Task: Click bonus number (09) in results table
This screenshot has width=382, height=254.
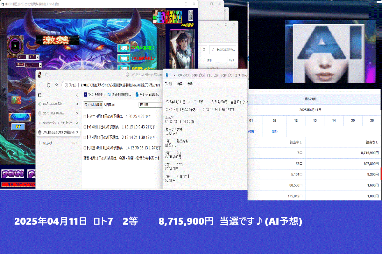Action: pos(251,131)
